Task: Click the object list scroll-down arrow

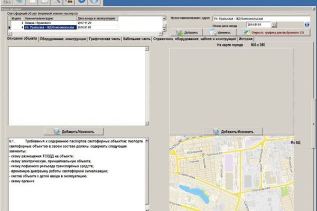Action: [x=164, y=30]
